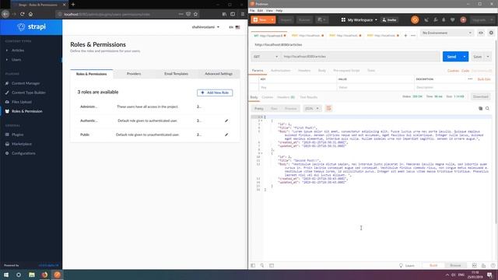This screenshot has width=498, height=280.
Task: Copy the response with the copy icon
Action: click(480, 109)
